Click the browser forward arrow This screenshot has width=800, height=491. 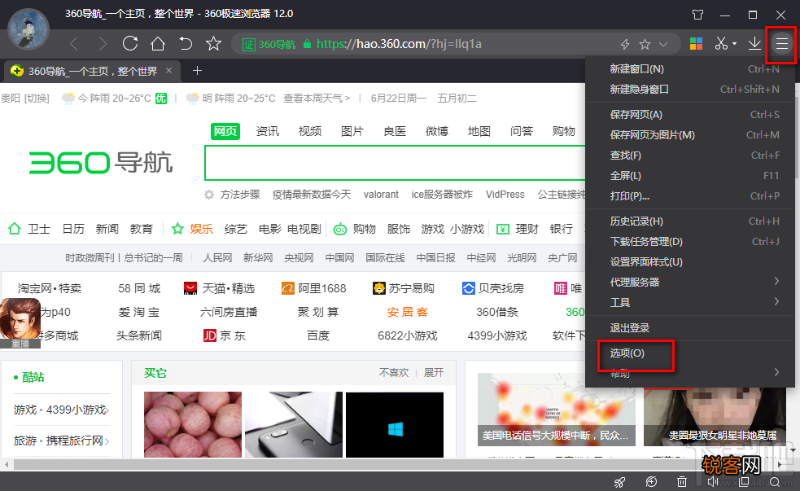click(103, 44)
